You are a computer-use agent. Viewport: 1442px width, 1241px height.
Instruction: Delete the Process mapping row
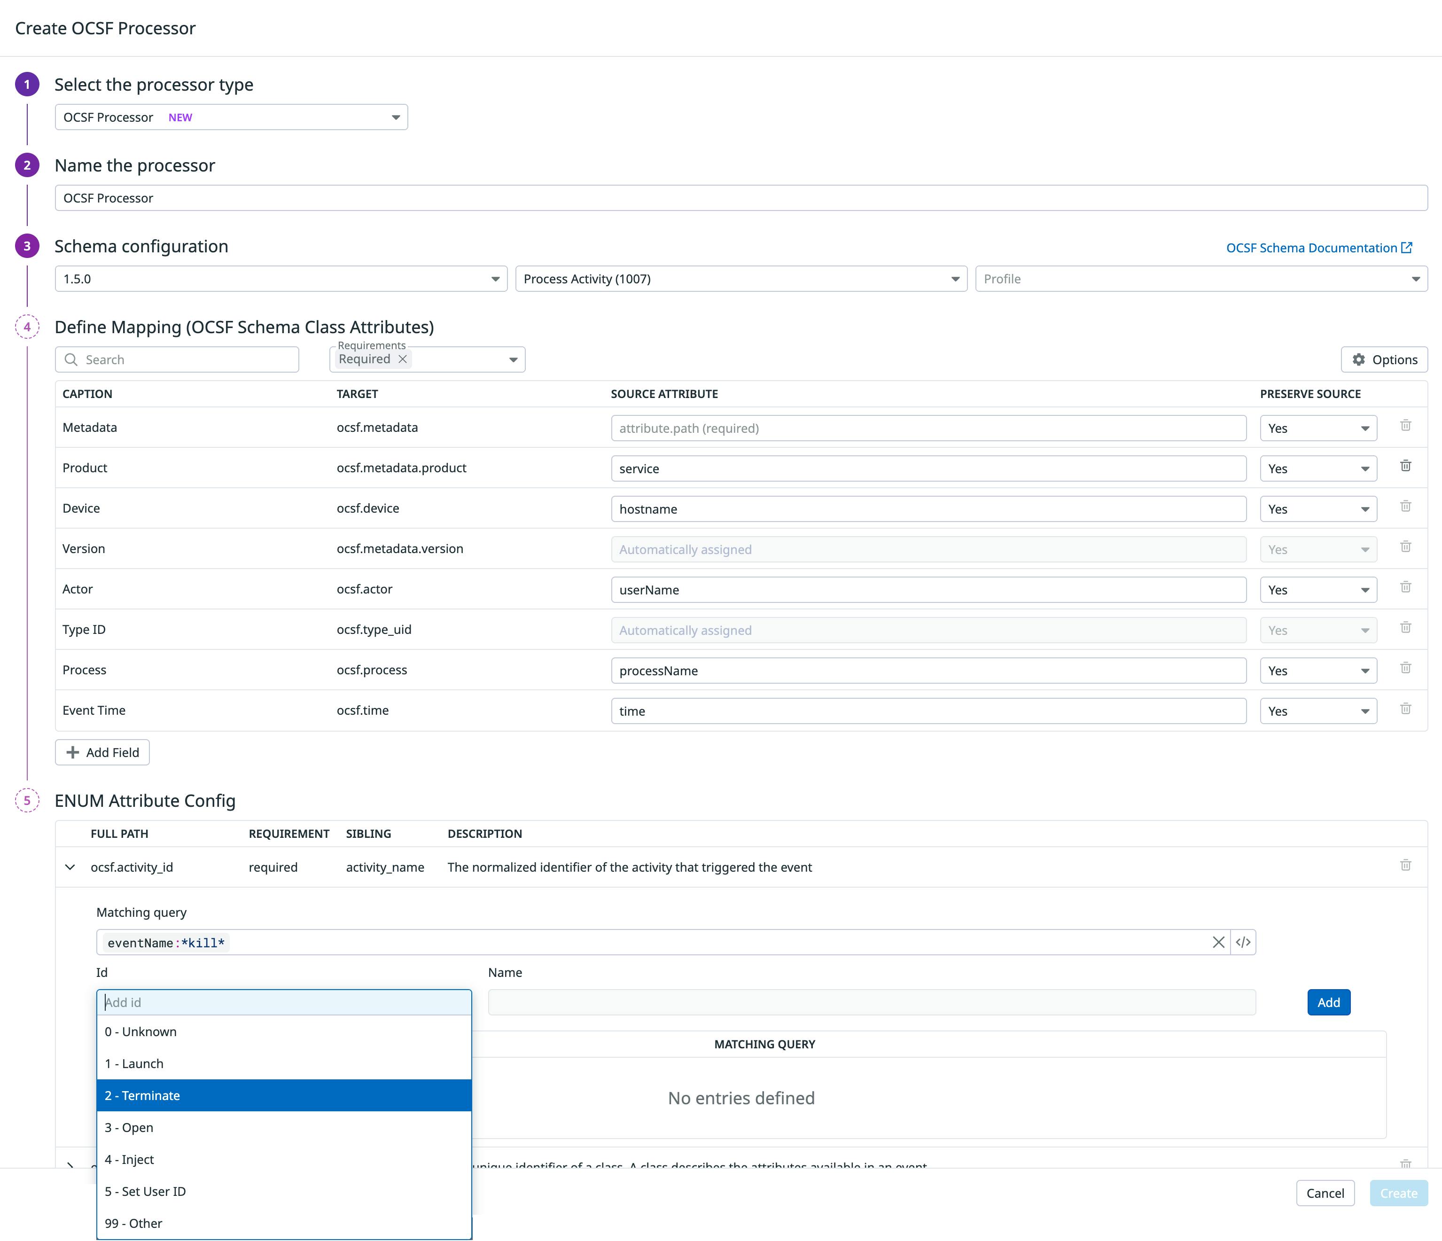[x=1406, y=667]
